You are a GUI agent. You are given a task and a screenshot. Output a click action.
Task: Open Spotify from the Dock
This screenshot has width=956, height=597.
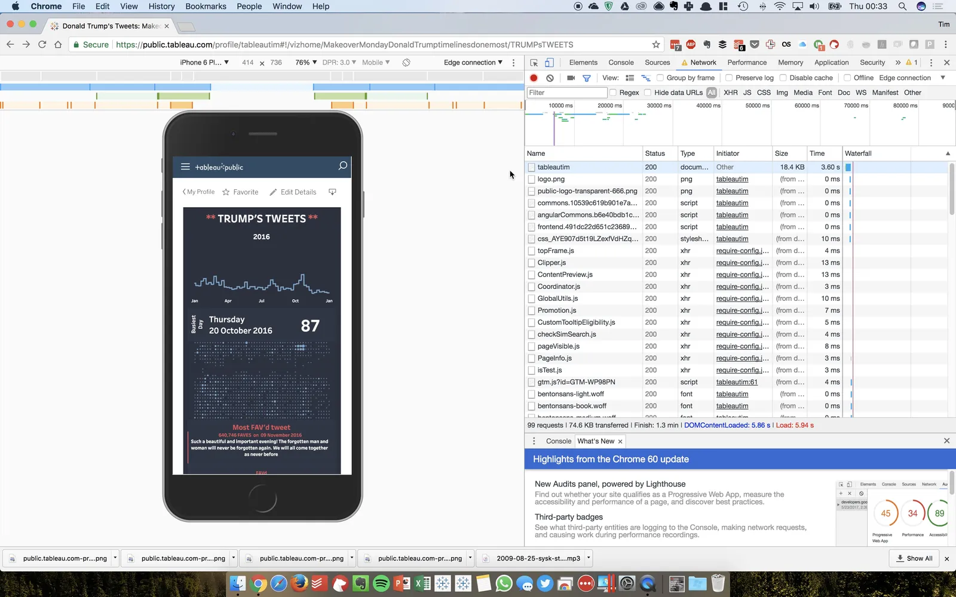[x=381, y=583]
